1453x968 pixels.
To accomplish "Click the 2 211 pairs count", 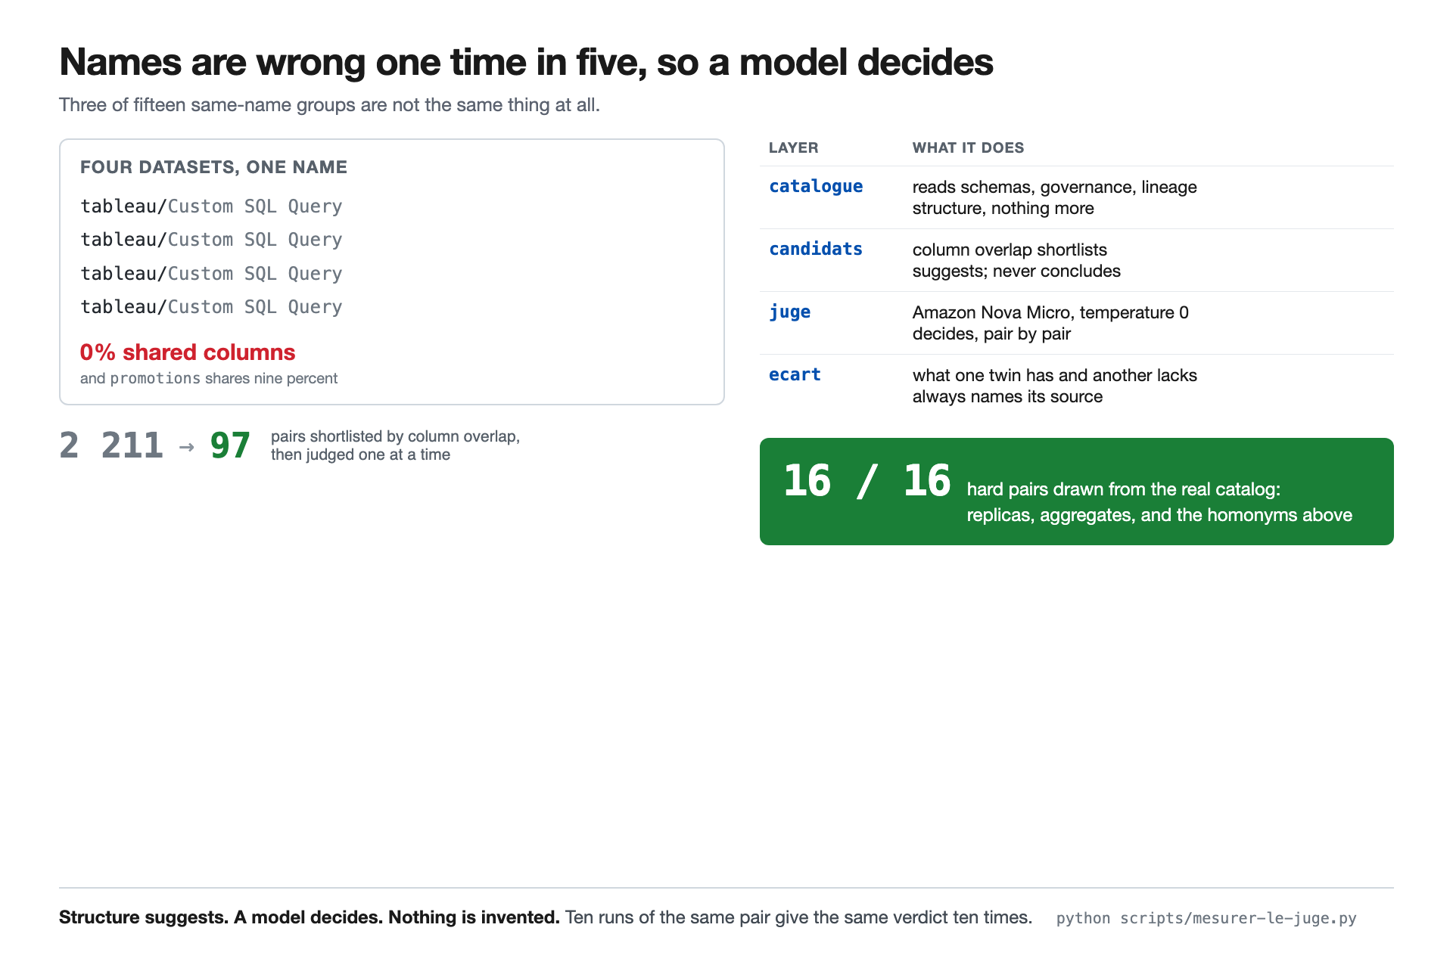I will tap(111, 445).
